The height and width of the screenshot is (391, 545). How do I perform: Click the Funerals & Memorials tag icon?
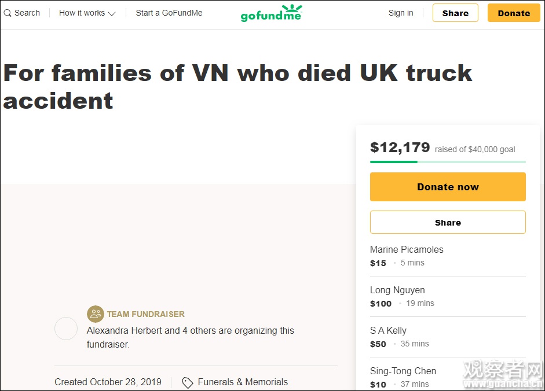187,382
